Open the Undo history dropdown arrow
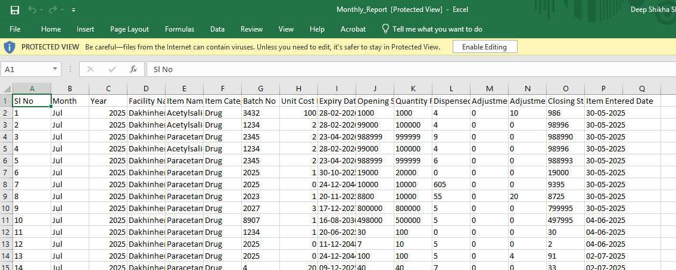 pyautogui.click(x=41, y=10)
